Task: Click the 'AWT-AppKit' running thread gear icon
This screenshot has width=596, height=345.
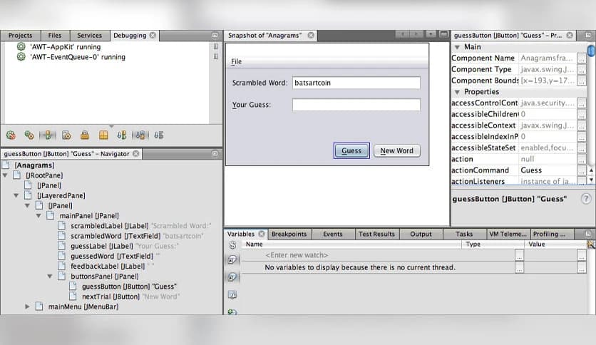Action: 21,47
